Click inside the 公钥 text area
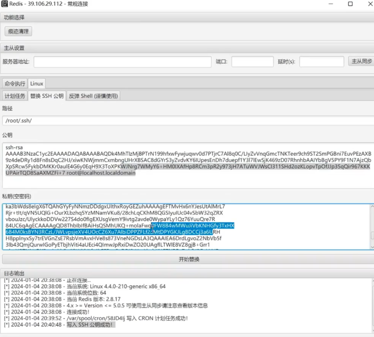Screen dimensions: 374x337 coord(188,166)
